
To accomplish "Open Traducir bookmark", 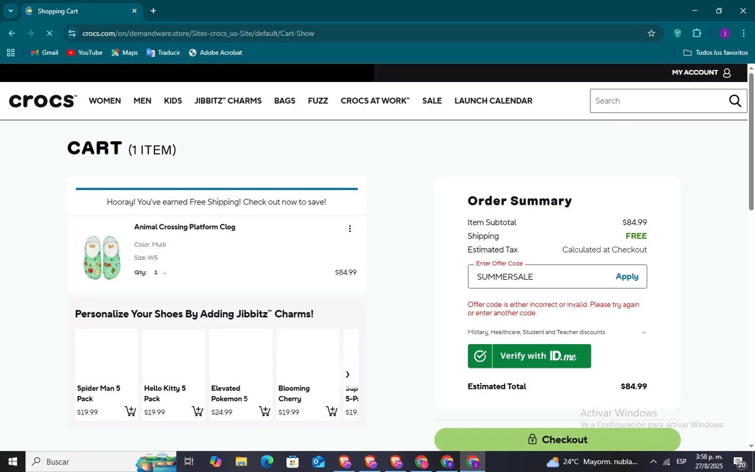I will 163,52.
